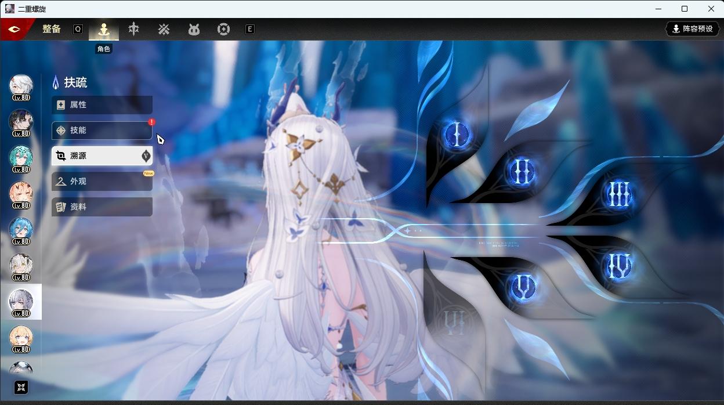724x405 pixels.
Task: Open the circular wheel tab icon
Action: (x=223, y=29)
